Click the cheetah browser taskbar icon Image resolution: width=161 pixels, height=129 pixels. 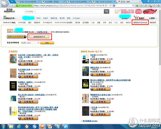pyautogui.click(x=42, y=127)
